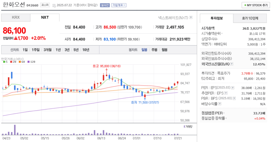This screenshot has width=272, height=142.
Task: Click the +0.04% sector change value
Action: (260, 119)
